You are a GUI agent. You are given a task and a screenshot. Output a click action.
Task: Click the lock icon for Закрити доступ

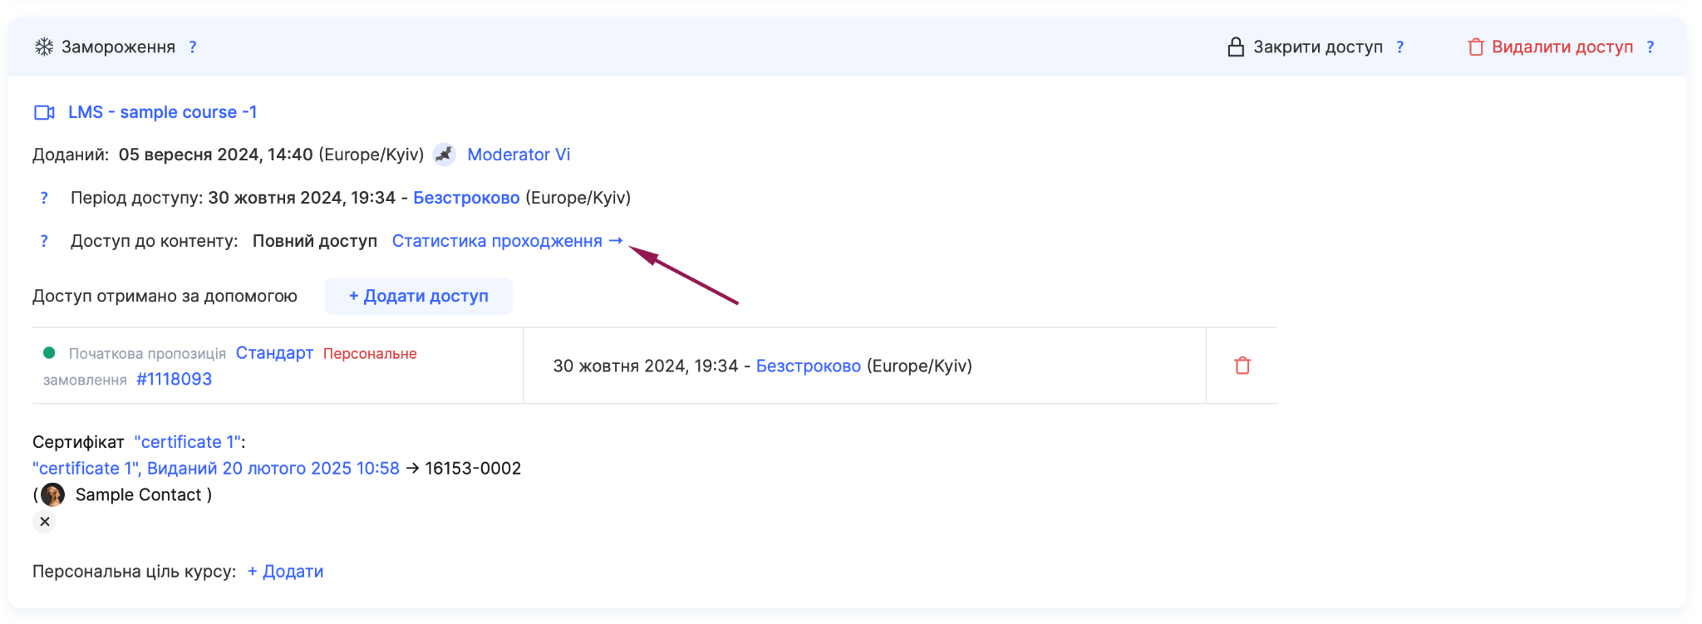coord(1236,47)
